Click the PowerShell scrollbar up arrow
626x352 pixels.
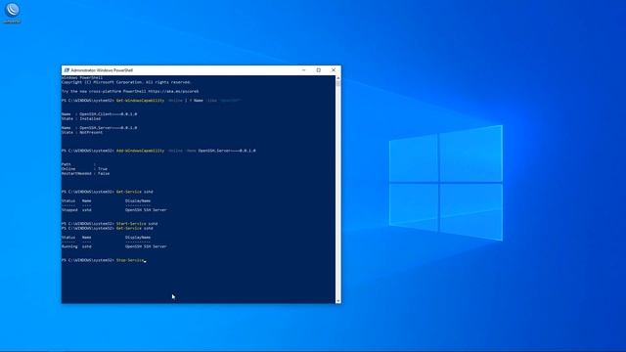[x=338, y=78]
